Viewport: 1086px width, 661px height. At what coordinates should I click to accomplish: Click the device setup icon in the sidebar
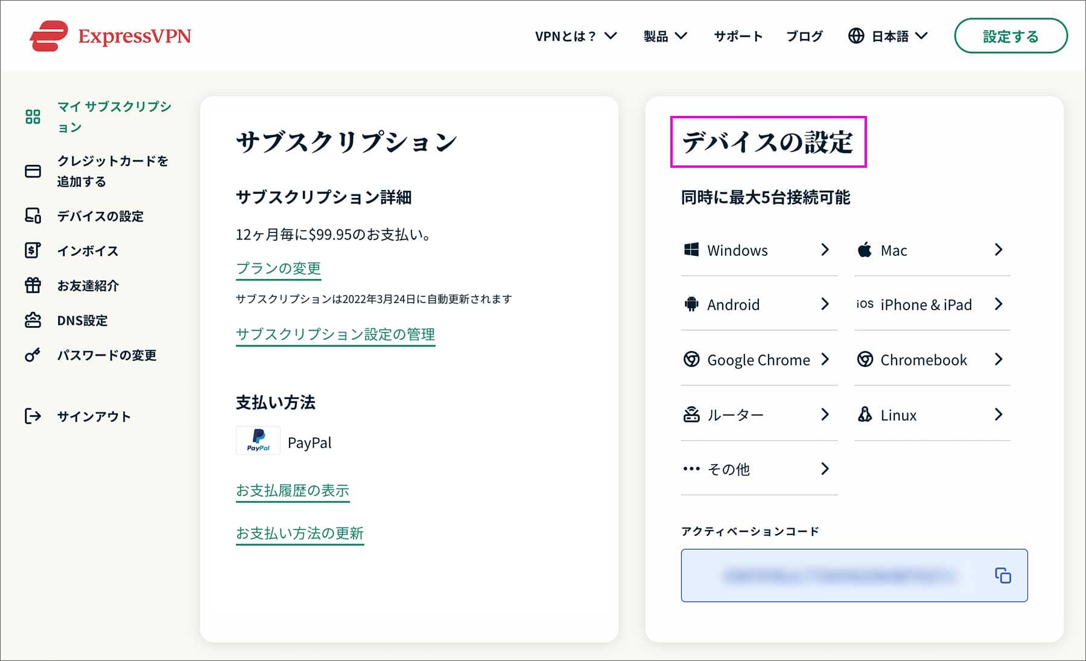33,216
